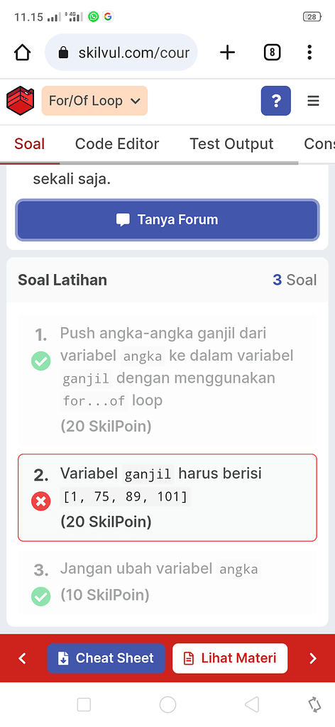This screenshot has width=335, height=727.
Task: Select the Soal tab
Action: [30, 143]
